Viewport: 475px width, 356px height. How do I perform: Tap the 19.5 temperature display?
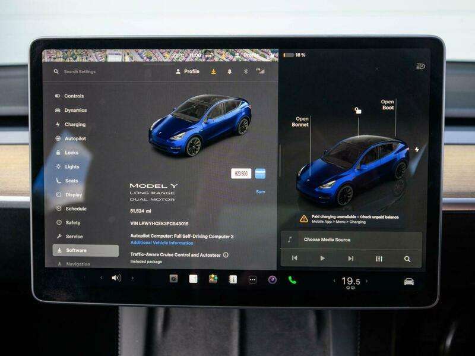click(x=351, y=282)
